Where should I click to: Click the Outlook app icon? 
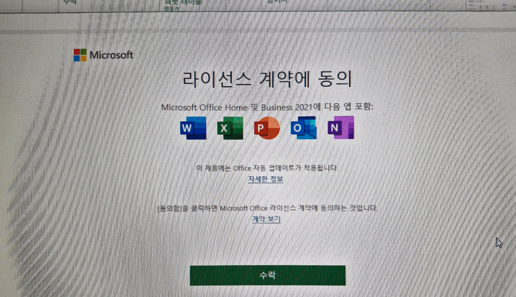pos(304,128)
